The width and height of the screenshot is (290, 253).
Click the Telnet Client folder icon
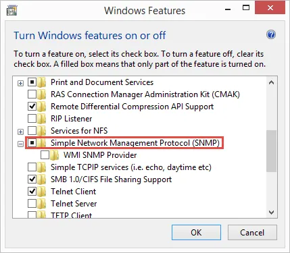[x=42, y=192]
